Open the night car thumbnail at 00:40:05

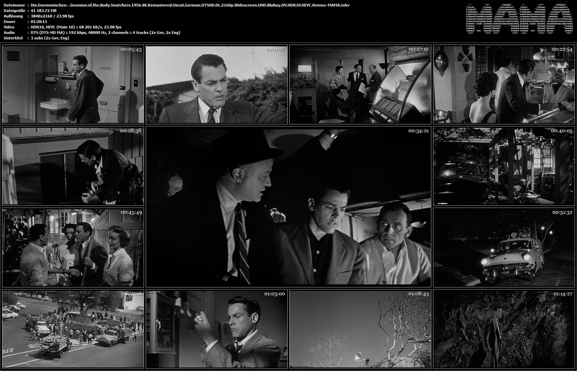pyautogui.click(x=504, y=166)
